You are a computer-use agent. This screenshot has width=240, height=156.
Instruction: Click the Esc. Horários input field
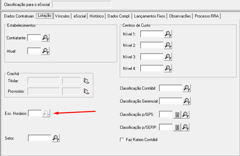pyautogui.click(x=35, y=113)
